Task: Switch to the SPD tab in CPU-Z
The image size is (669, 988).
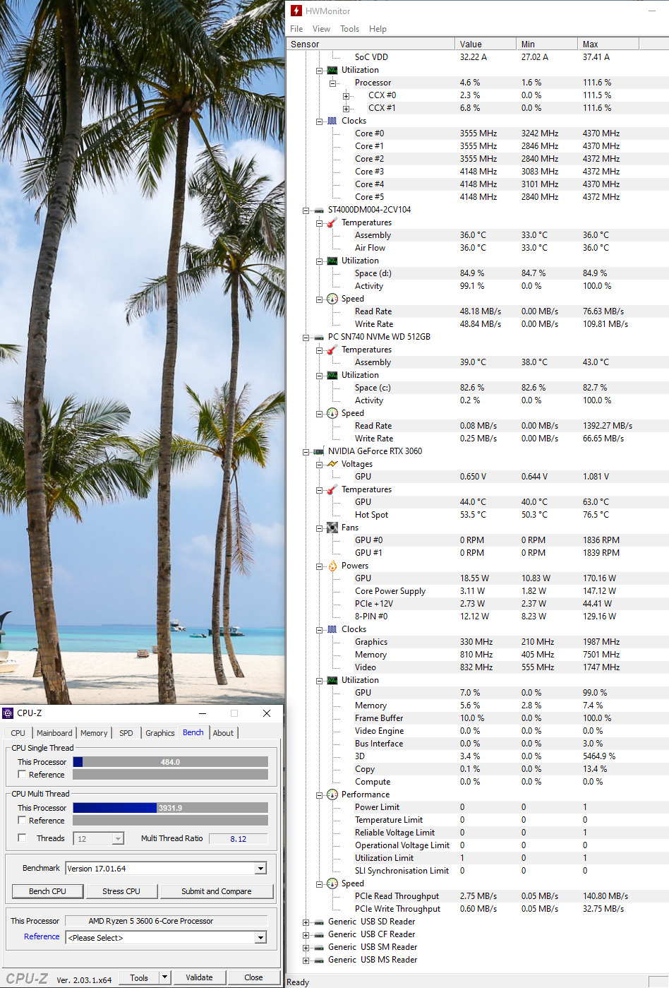Action: tap(126, 733)
